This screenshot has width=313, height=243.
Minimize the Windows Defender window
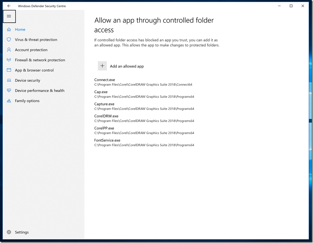pos(279,6)
